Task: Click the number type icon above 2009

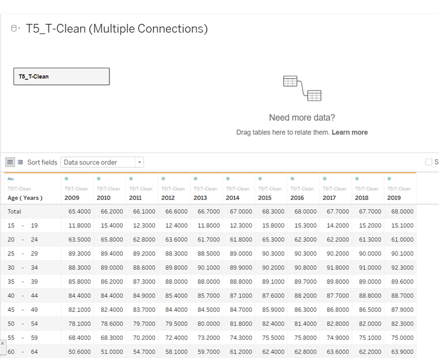Action: coord(66,179)
